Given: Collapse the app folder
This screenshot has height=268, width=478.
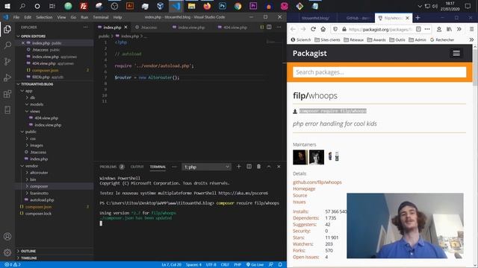Looking at the screenshot, I should pos(28,91).
